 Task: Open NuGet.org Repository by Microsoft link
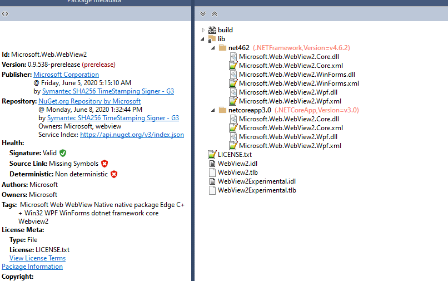[x=89, y=101]
